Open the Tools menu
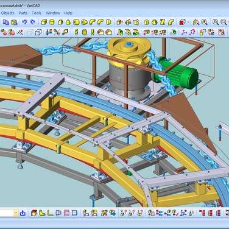The height and width of the screenshot is (229, 229). (37, 13)
